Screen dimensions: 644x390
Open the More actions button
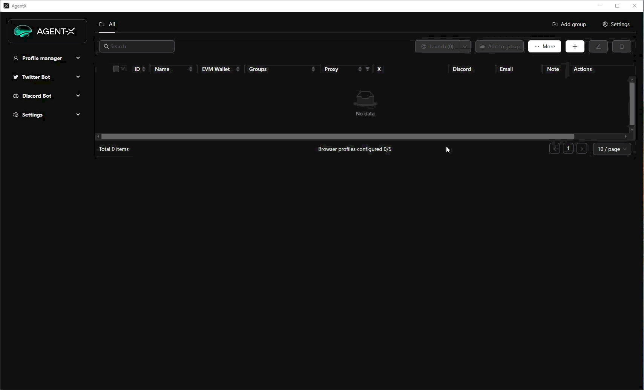pos(544,46)
